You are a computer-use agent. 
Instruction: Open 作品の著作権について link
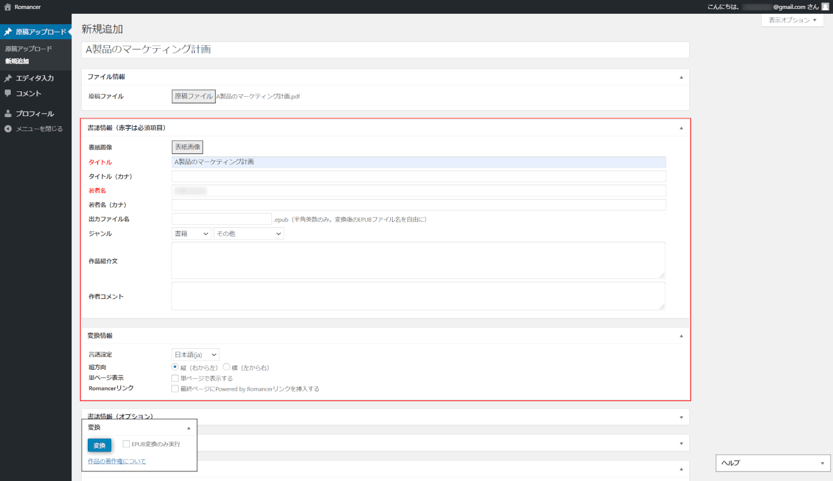click(117, 461)
